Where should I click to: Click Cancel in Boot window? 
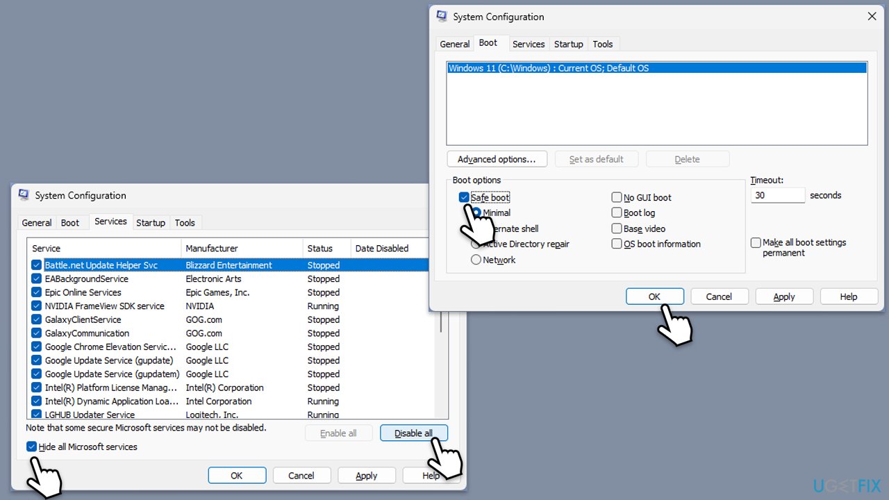click(x=719, y=297)
